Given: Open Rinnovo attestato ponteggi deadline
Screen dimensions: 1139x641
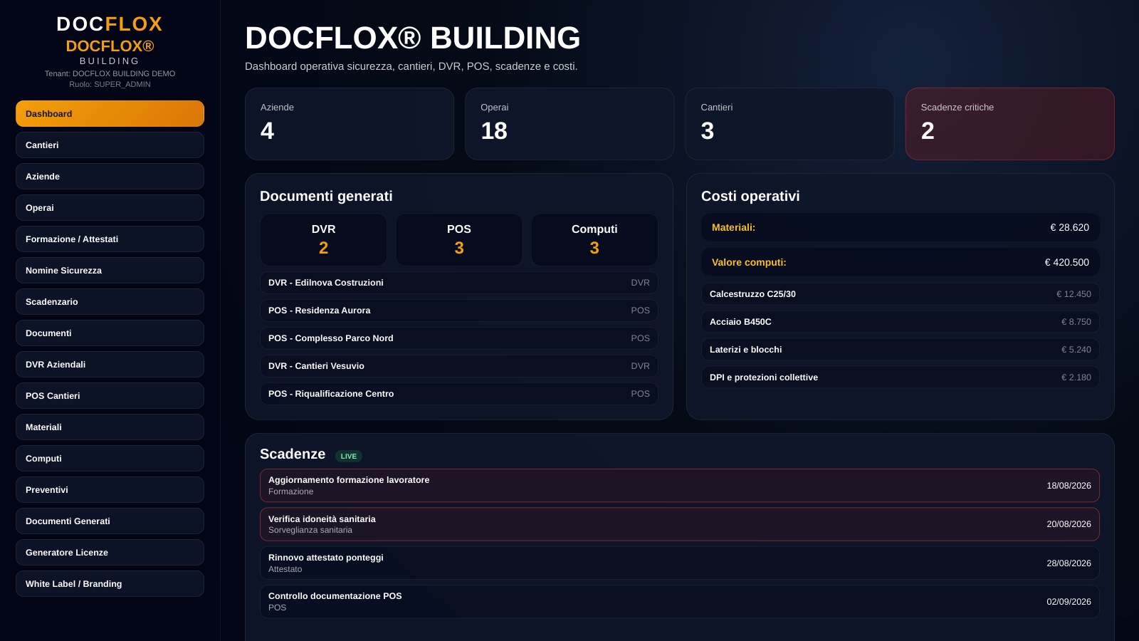Looking at the screenshot, I should click(x=680, y=563).
